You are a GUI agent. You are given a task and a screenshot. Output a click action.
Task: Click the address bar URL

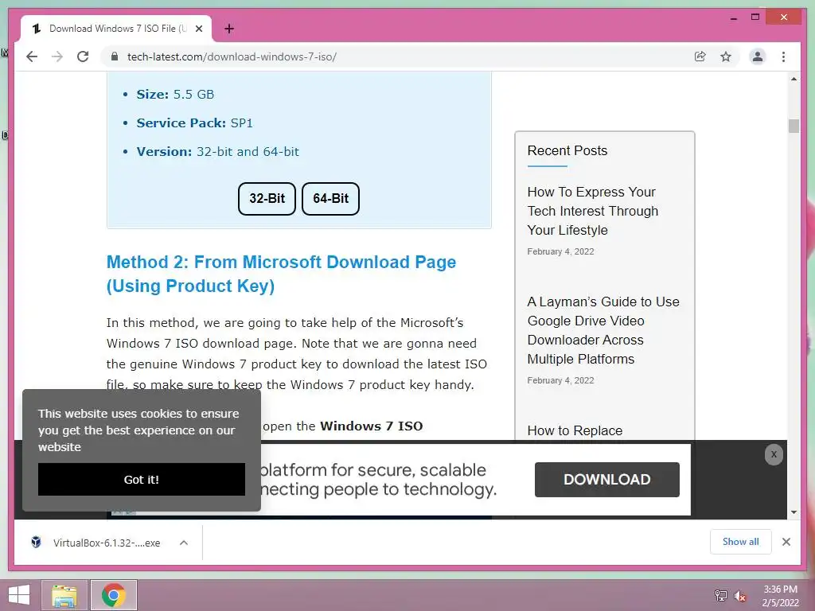click(x=232, y=56)
